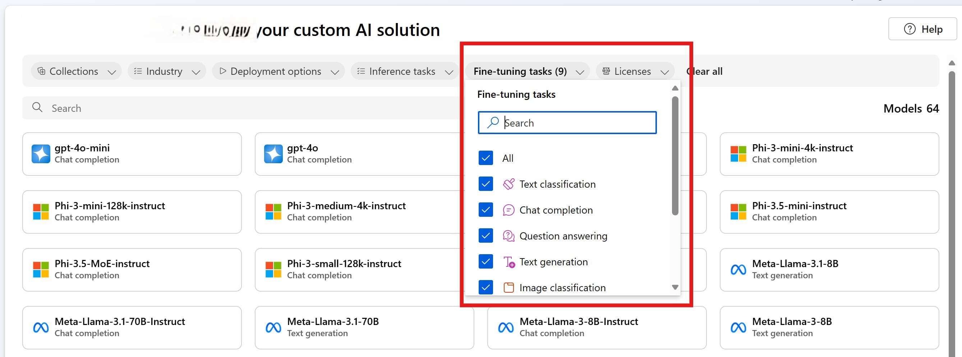Click the Collections filter icon
The image size is (962, 357).
click(x=41, y=71)
